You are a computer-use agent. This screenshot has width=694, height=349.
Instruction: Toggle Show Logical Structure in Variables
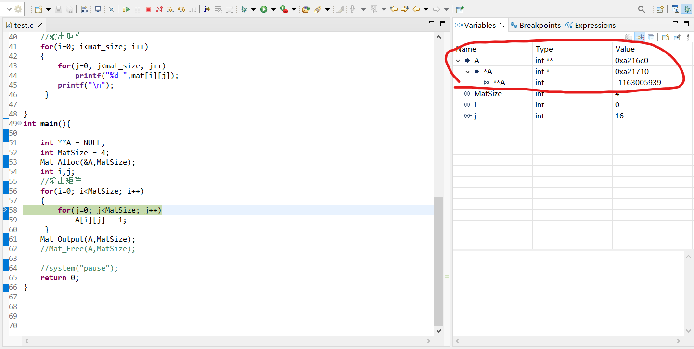click(x=640, y=37)
